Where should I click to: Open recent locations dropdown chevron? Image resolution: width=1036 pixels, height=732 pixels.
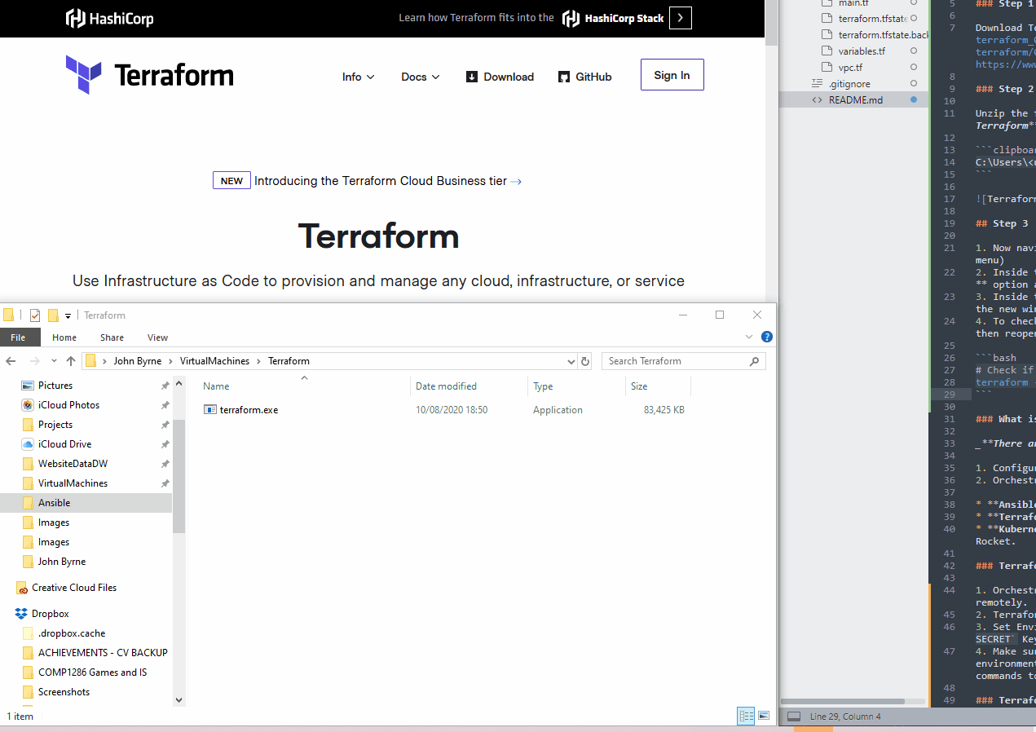[x=54, y=361]
